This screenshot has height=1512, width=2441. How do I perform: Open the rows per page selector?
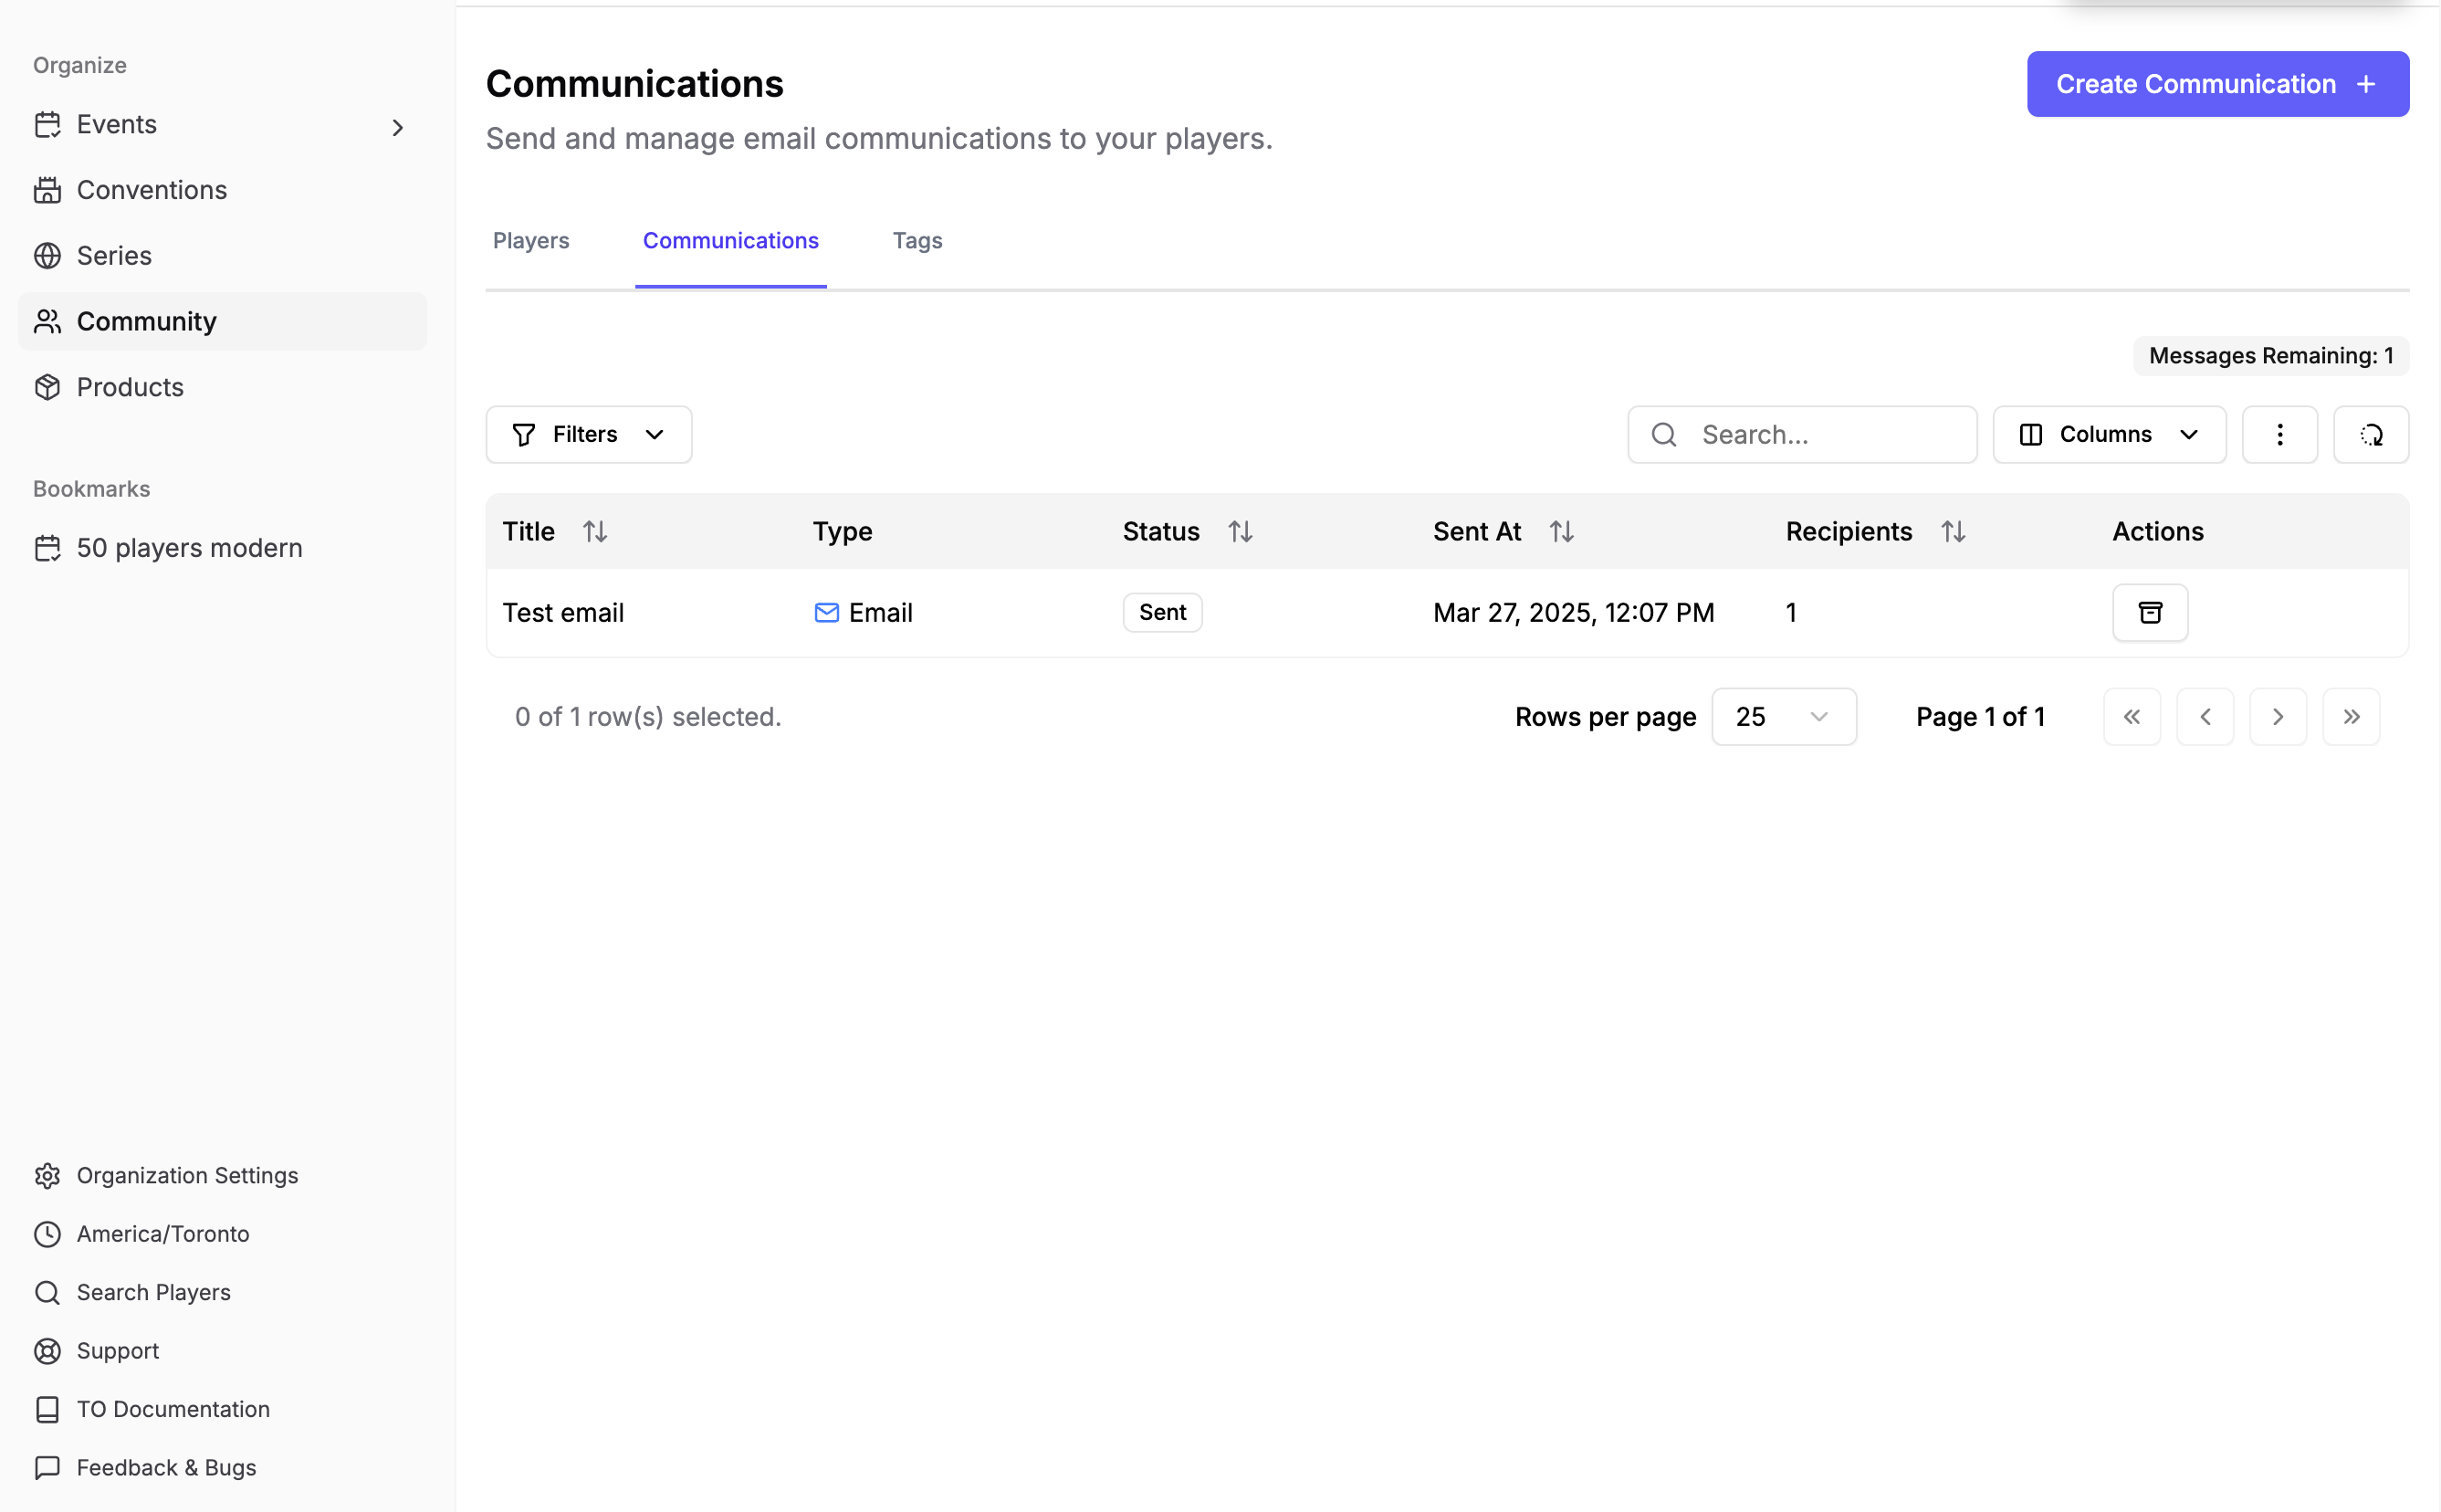coord(1782,716)
